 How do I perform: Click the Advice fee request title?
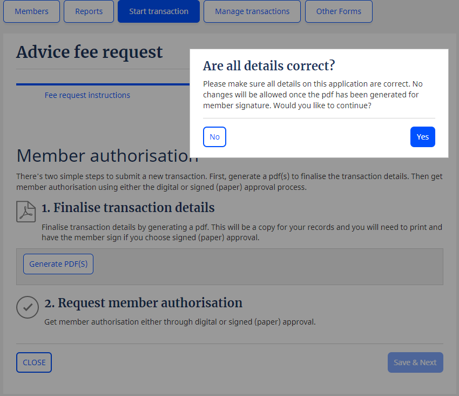click(x=90, y=52)
